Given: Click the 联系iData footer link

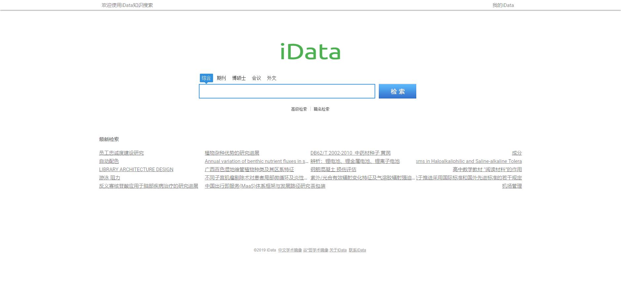Looking at the screenshot, I should coord(358,250).
